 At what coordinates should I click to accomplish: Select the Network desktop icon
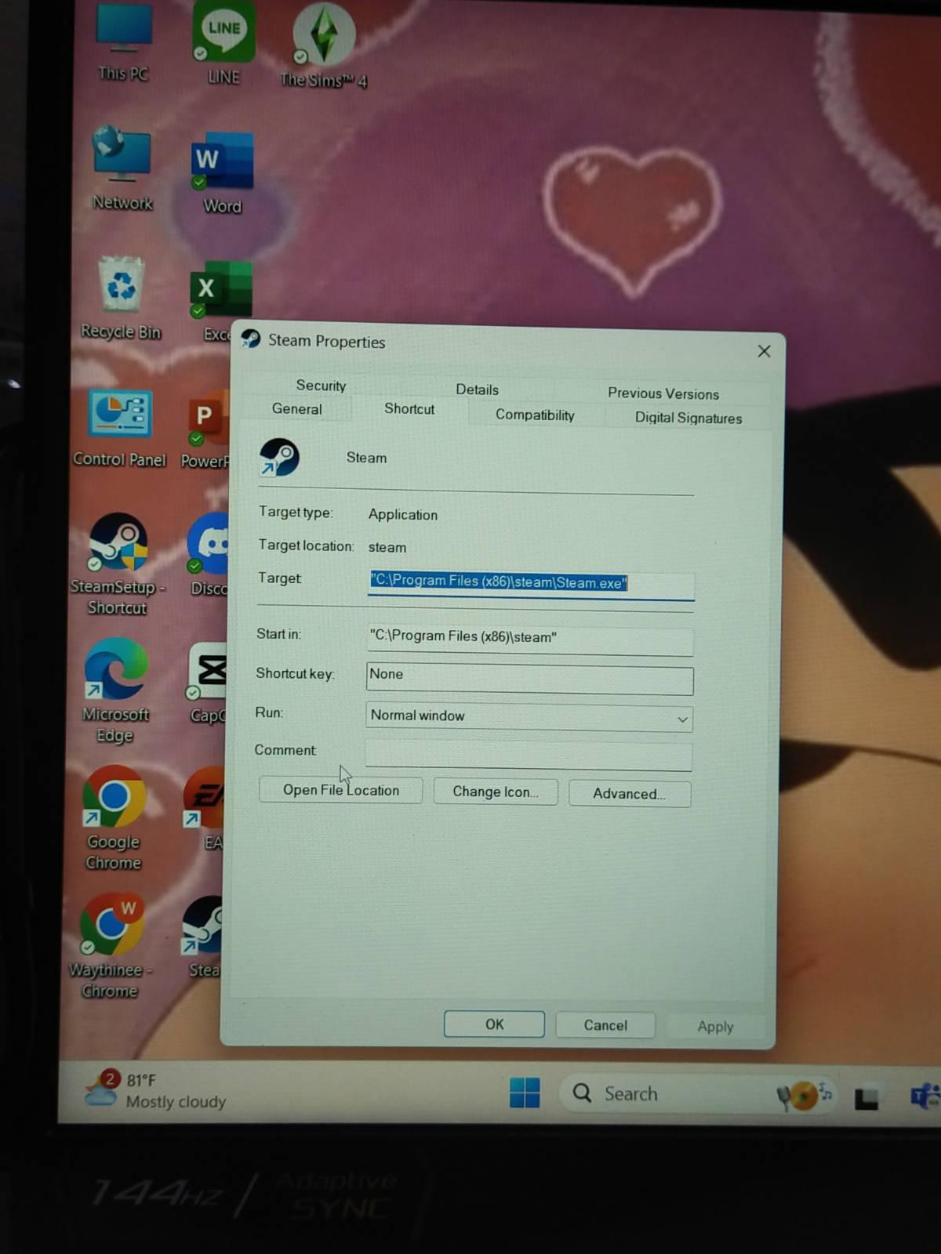pyautogui.click(x=122, y=169)
